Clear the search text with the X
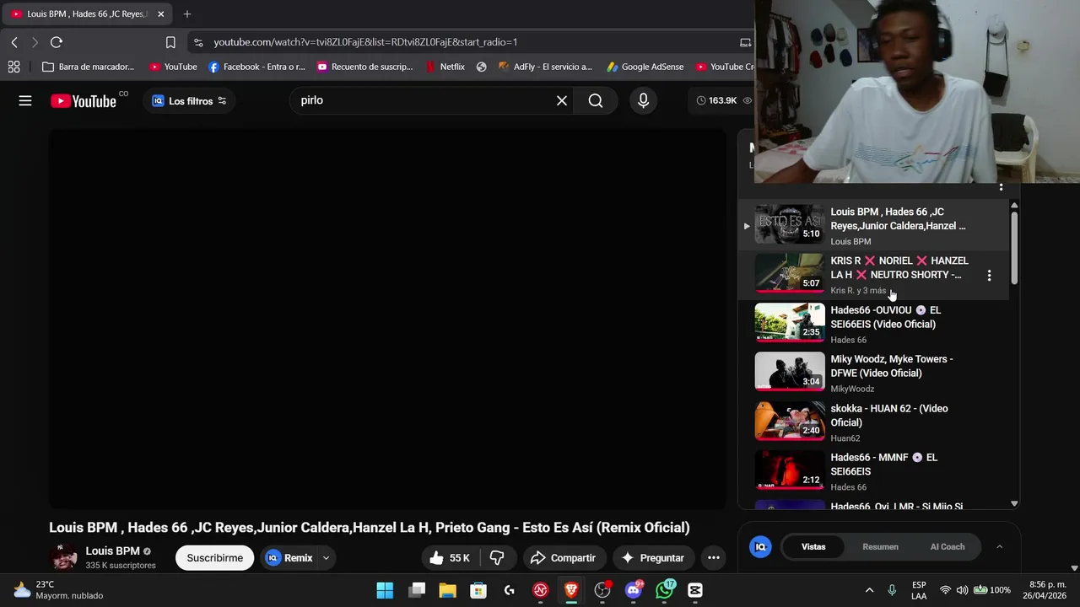The height and width of the screenshot is (607, 1080). point(562,101)
